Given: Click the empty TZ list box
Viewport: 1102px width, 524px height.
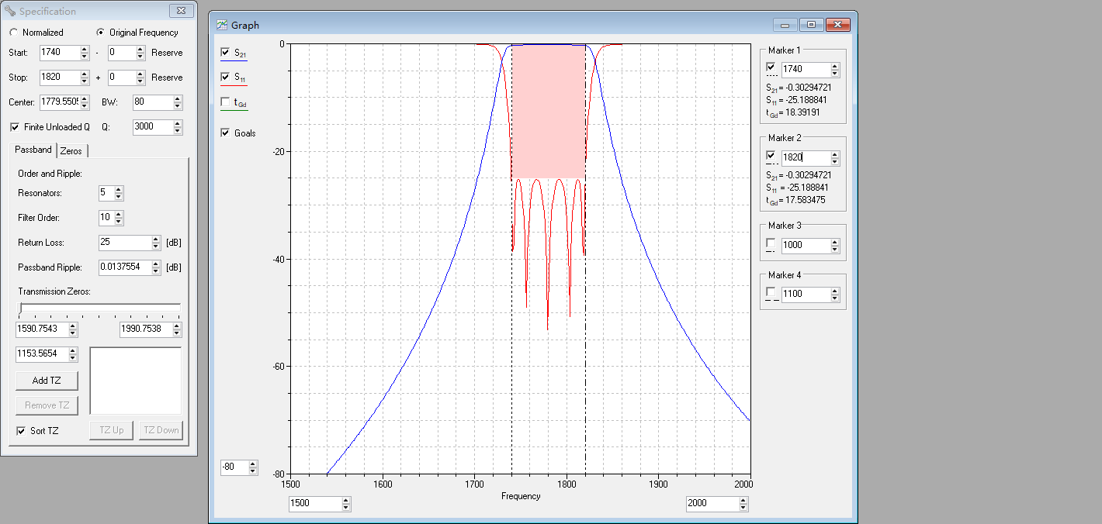Looking at the screenshot, I should coord(136,381).
